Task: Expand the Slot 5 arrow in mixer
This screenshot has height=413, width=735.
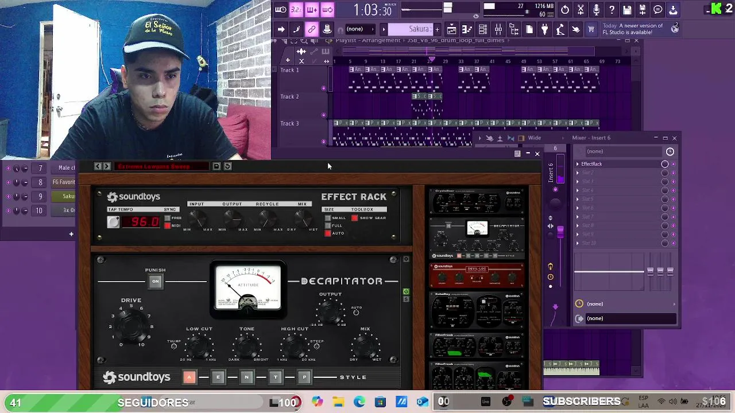Action: 578,199
